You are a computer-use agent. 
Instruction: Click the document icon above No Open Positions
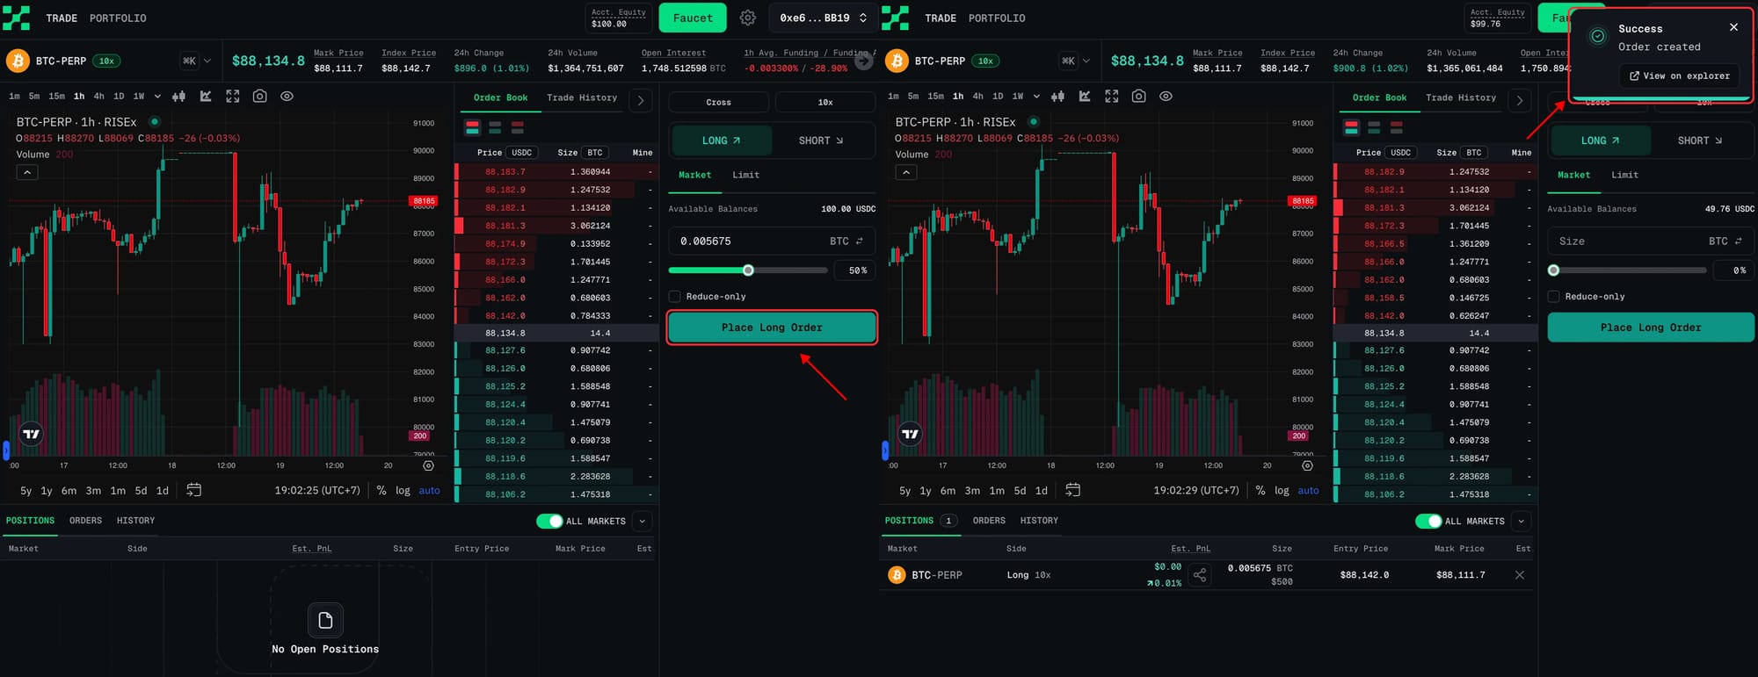(325, 621)
